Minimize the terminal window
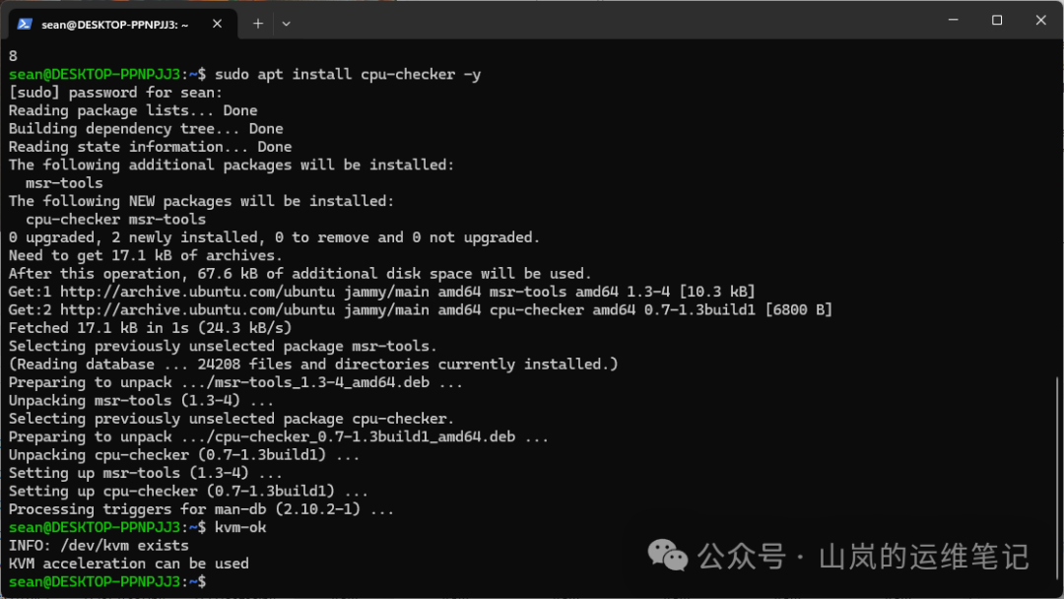The image size is (1064, 599). [x=953, y=20]
